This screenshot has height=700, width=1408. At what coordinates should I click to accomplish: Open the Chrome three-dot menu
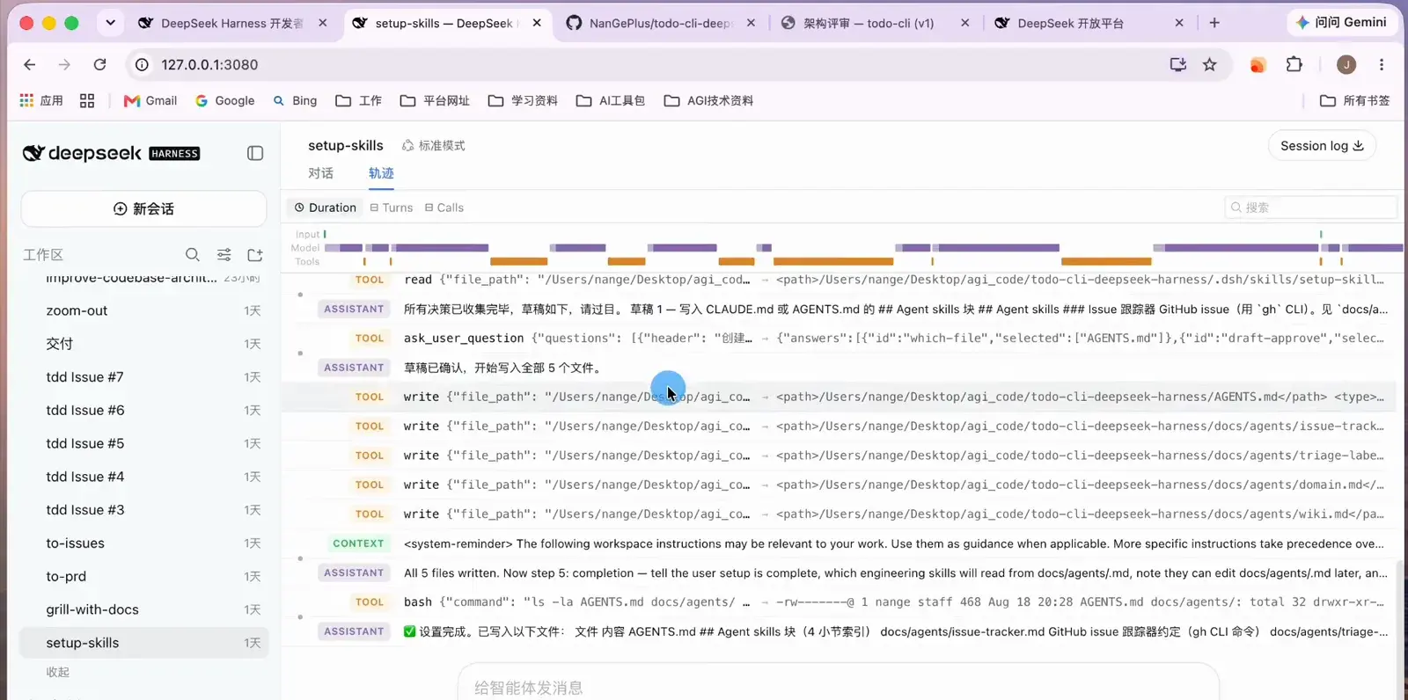[x=1382, y=64]
